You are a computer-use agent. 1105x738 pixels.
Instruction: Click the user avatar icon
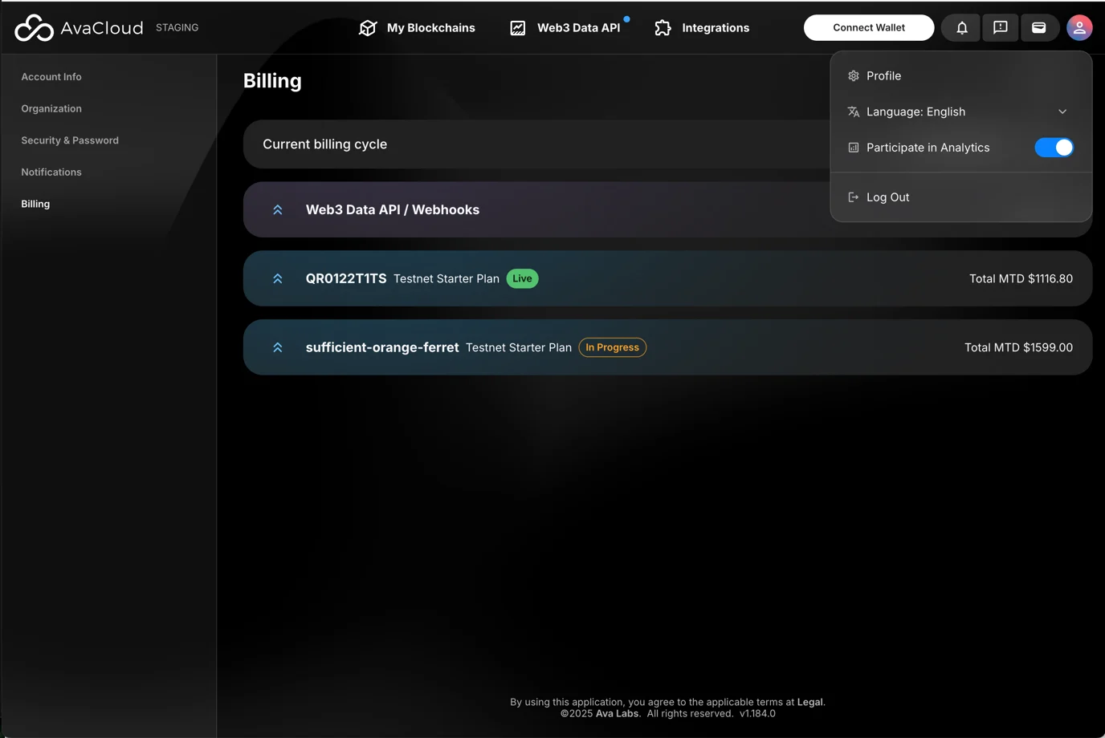(x=1078, y=28)
